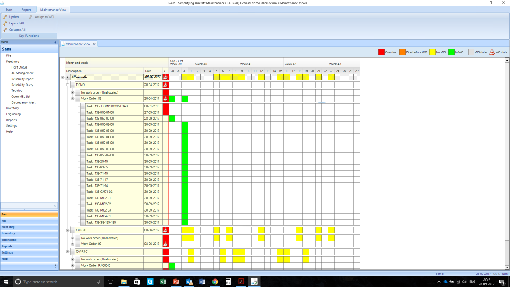
Task: Click the Collapse All icon
Action: coord(5,30)
